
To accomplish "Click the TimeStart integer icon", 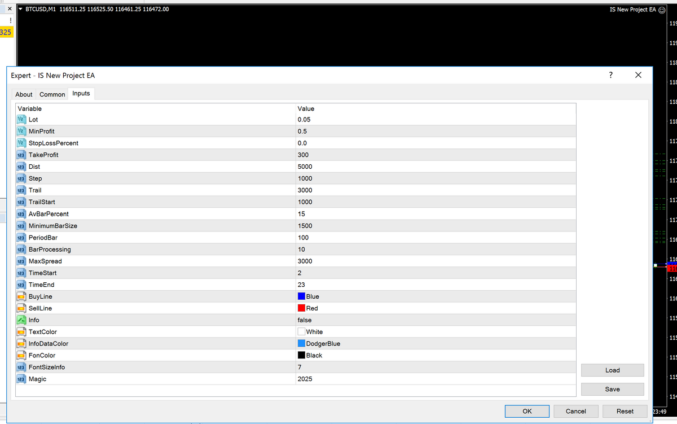I will (21, 273).
